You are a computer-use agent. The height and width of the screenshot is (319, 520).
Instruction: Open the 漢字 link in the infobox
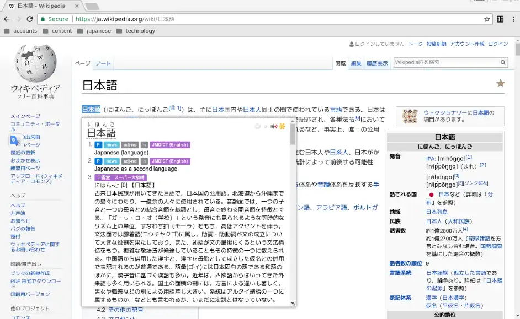[432, 298]
